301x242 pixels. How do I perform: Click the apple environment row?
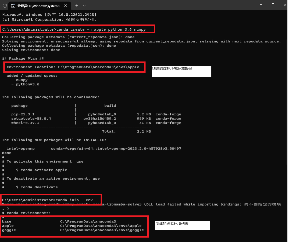click(x=72, y=226)
